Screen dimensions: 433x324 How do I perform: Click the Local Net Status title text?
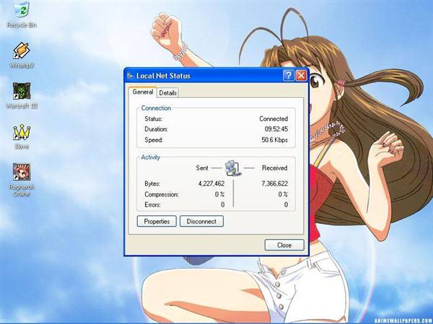(x=163, y=76)
